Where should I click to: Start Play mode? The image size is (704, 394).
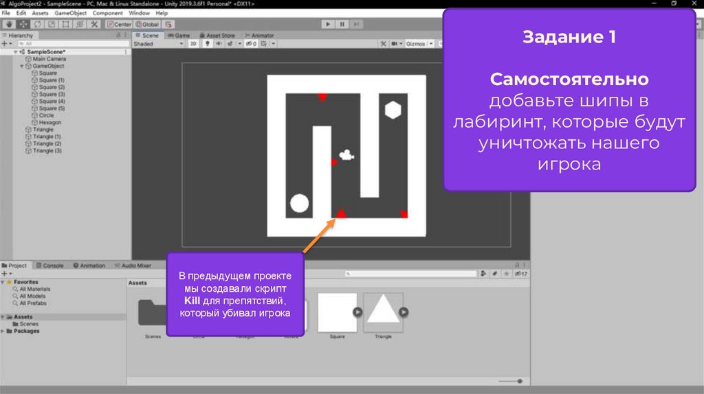(x=328, y=24)
